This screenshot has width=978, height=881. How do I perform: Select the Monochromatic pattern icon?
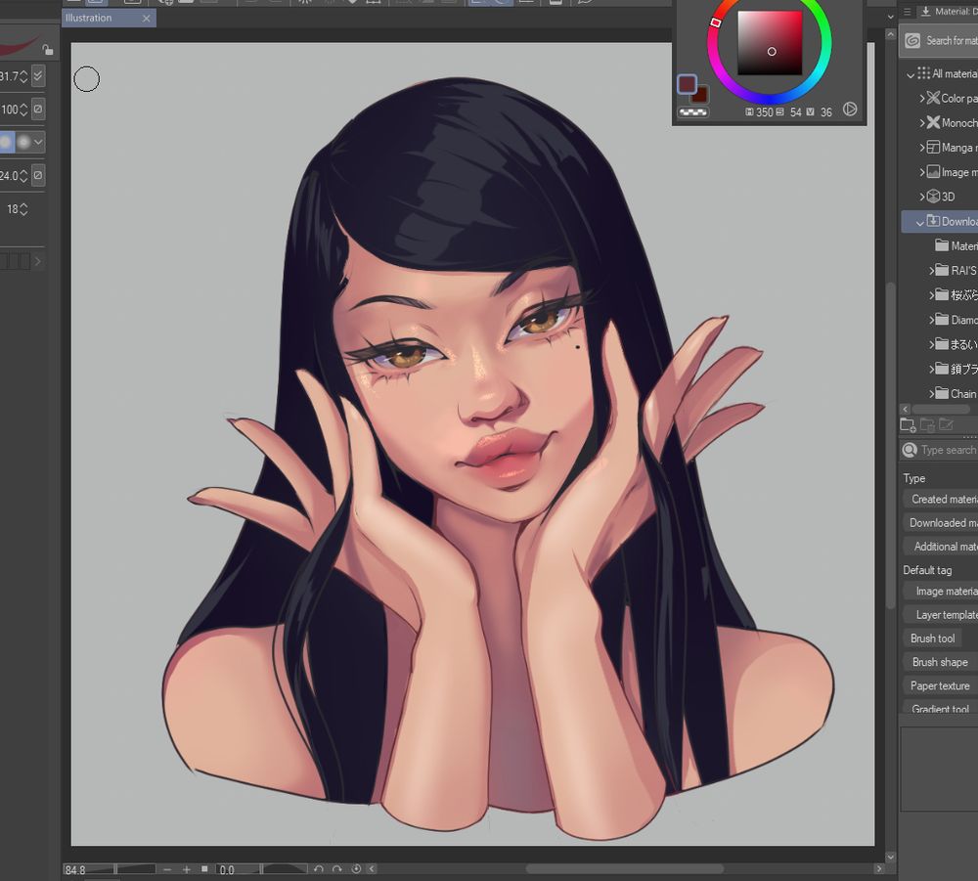pos(933,122)
